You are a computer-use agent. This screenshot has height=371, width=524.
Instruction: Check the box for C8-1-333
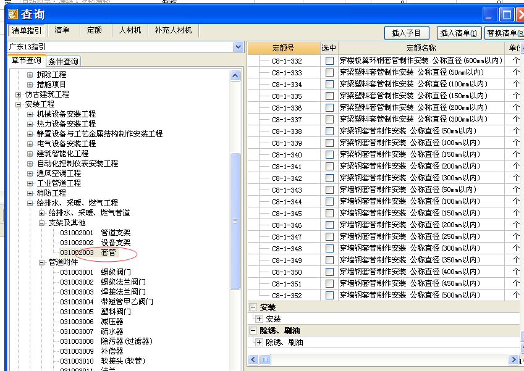click(329, 72)
